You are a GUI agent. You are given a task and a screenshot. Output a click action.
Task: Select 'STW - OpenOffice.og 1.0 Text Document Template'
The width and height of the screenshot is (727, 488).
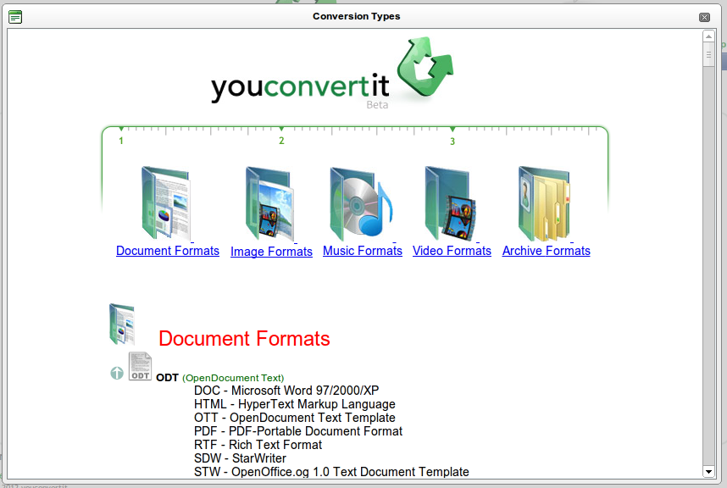pyautogui.click(x=331, y=472)
